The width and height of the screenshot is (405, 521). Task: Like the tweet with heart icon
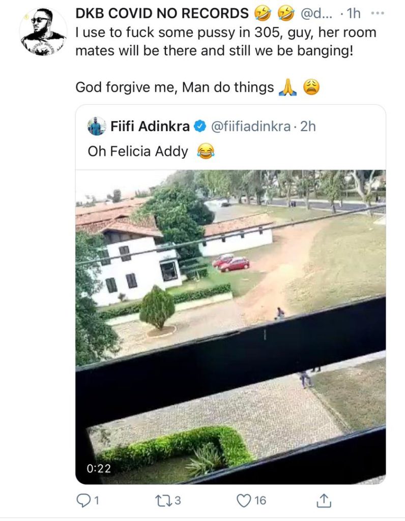click(244, 501)
